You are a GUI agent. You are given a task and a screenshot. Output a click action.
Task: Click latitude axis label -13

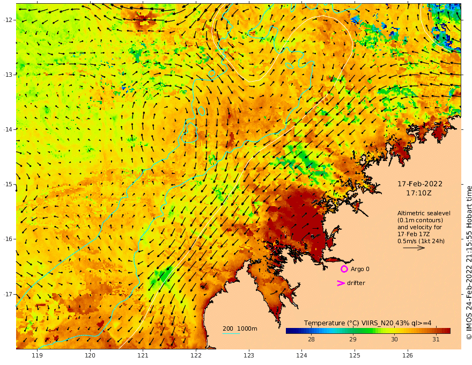(x=8, y=75)
